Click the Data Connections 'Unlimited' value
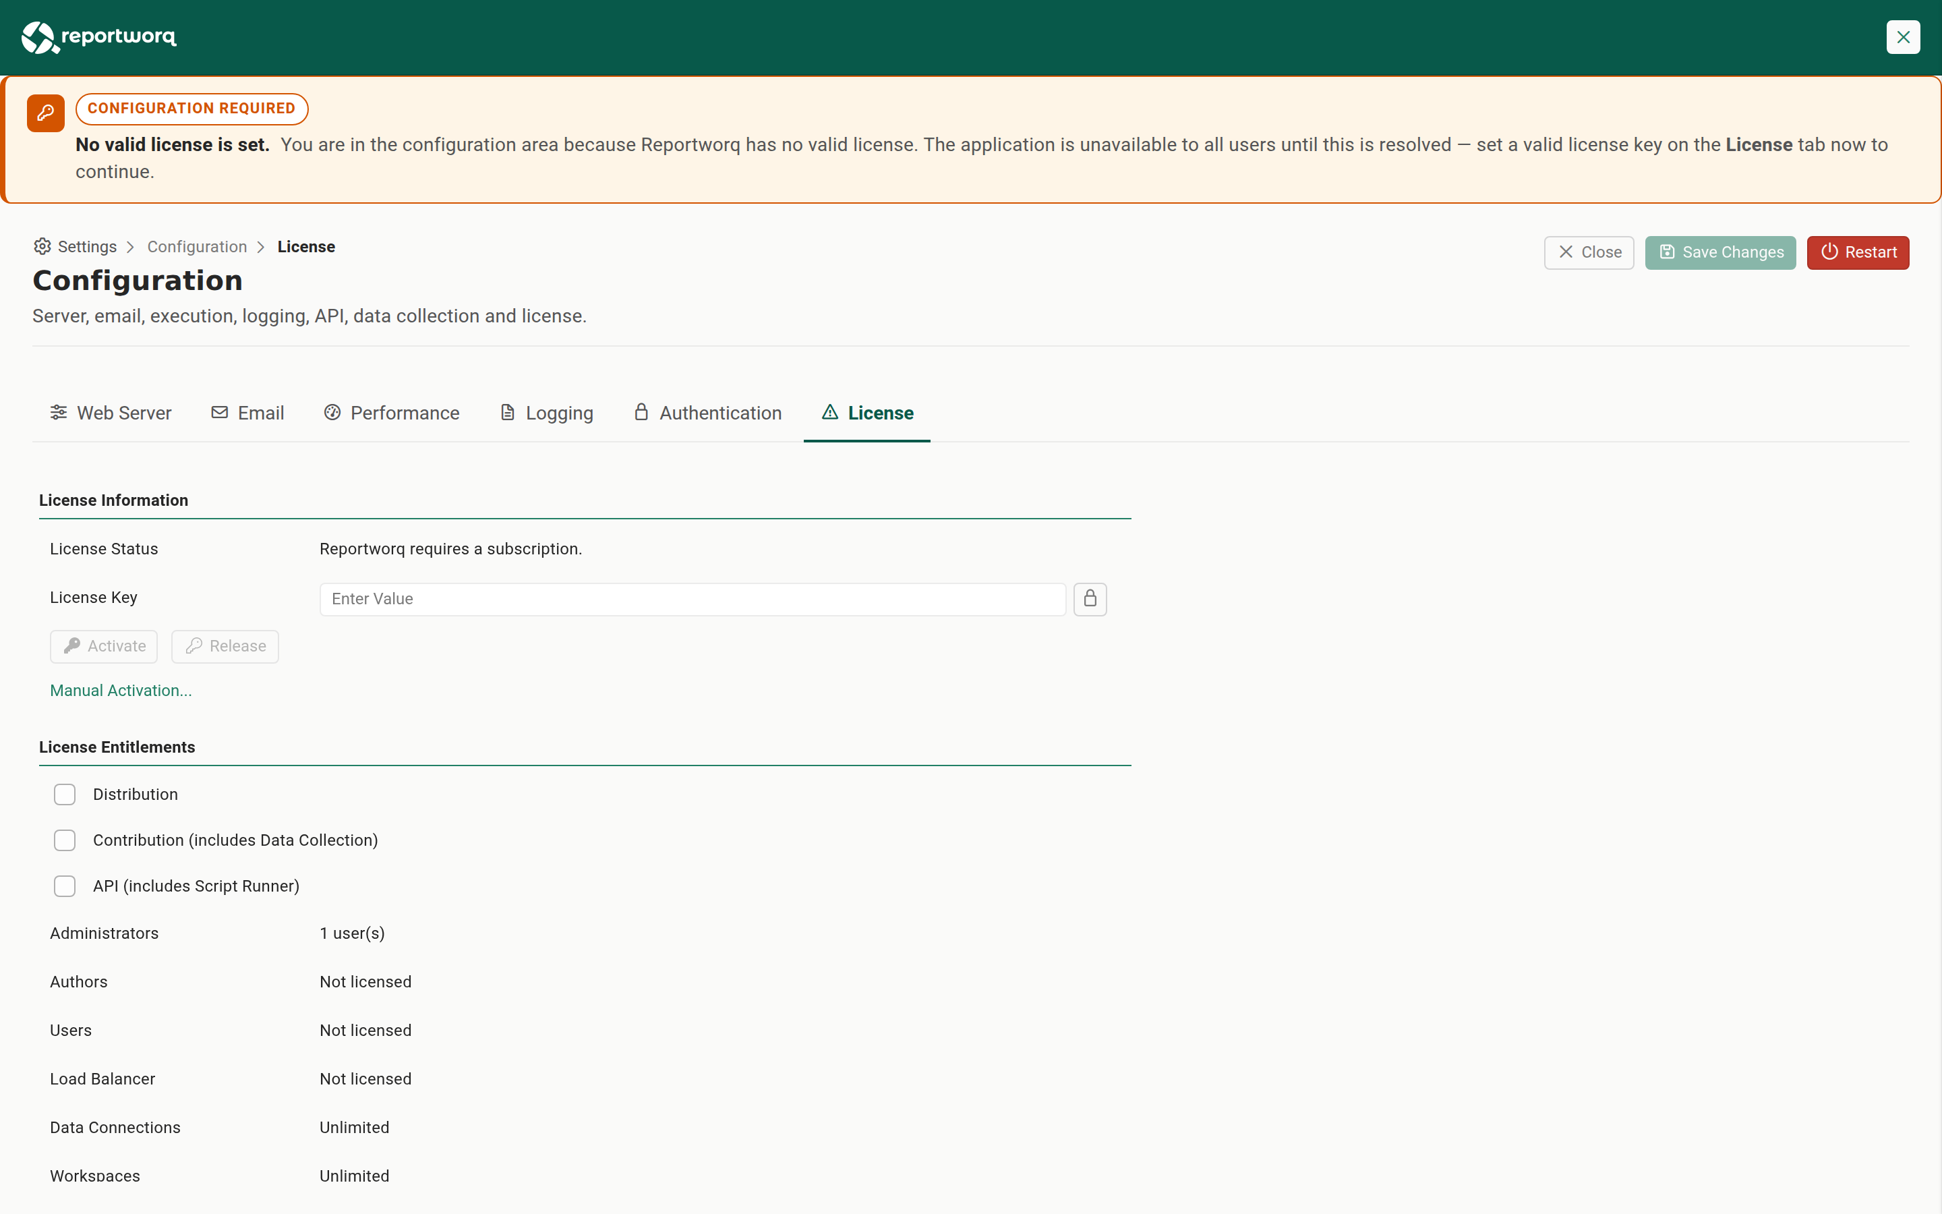 pos(355,1127)
